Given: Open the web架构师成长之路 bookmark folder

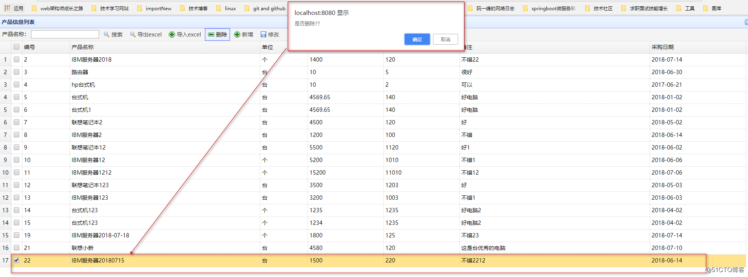Looking at the screenshot, I should (57, 8).
